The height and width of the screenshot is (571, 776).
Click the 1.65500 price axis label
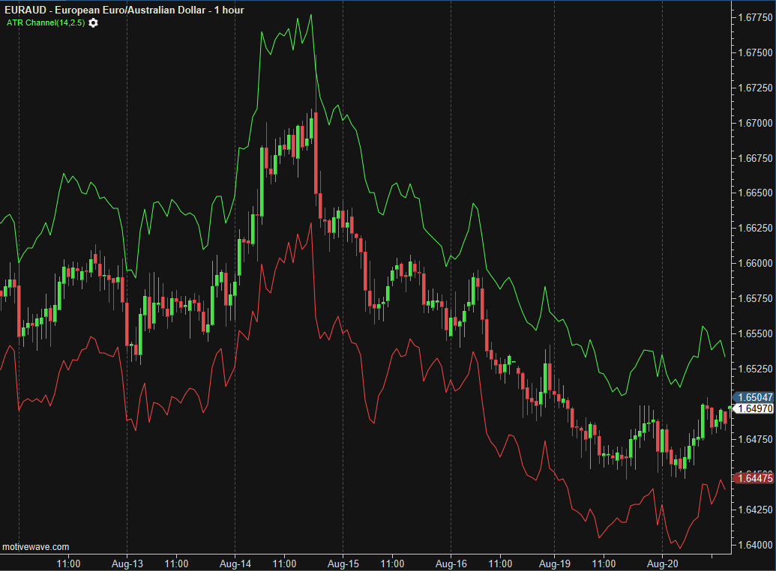(x=755, y=333)
